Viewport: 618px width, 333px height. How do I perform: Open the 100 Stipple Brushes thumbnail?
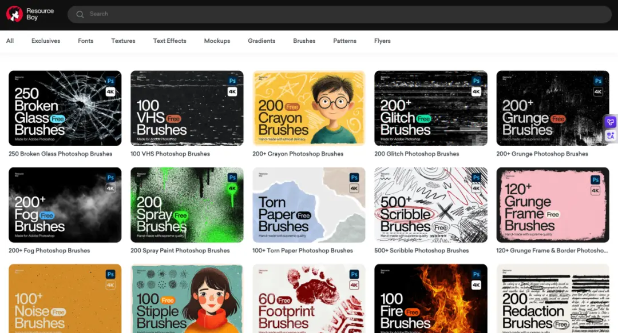(187, 298)
